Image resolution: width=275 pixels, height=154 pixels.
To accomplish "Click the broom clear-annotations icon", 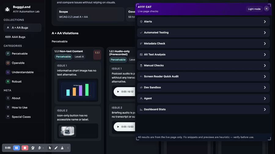I will pos(62,148).
